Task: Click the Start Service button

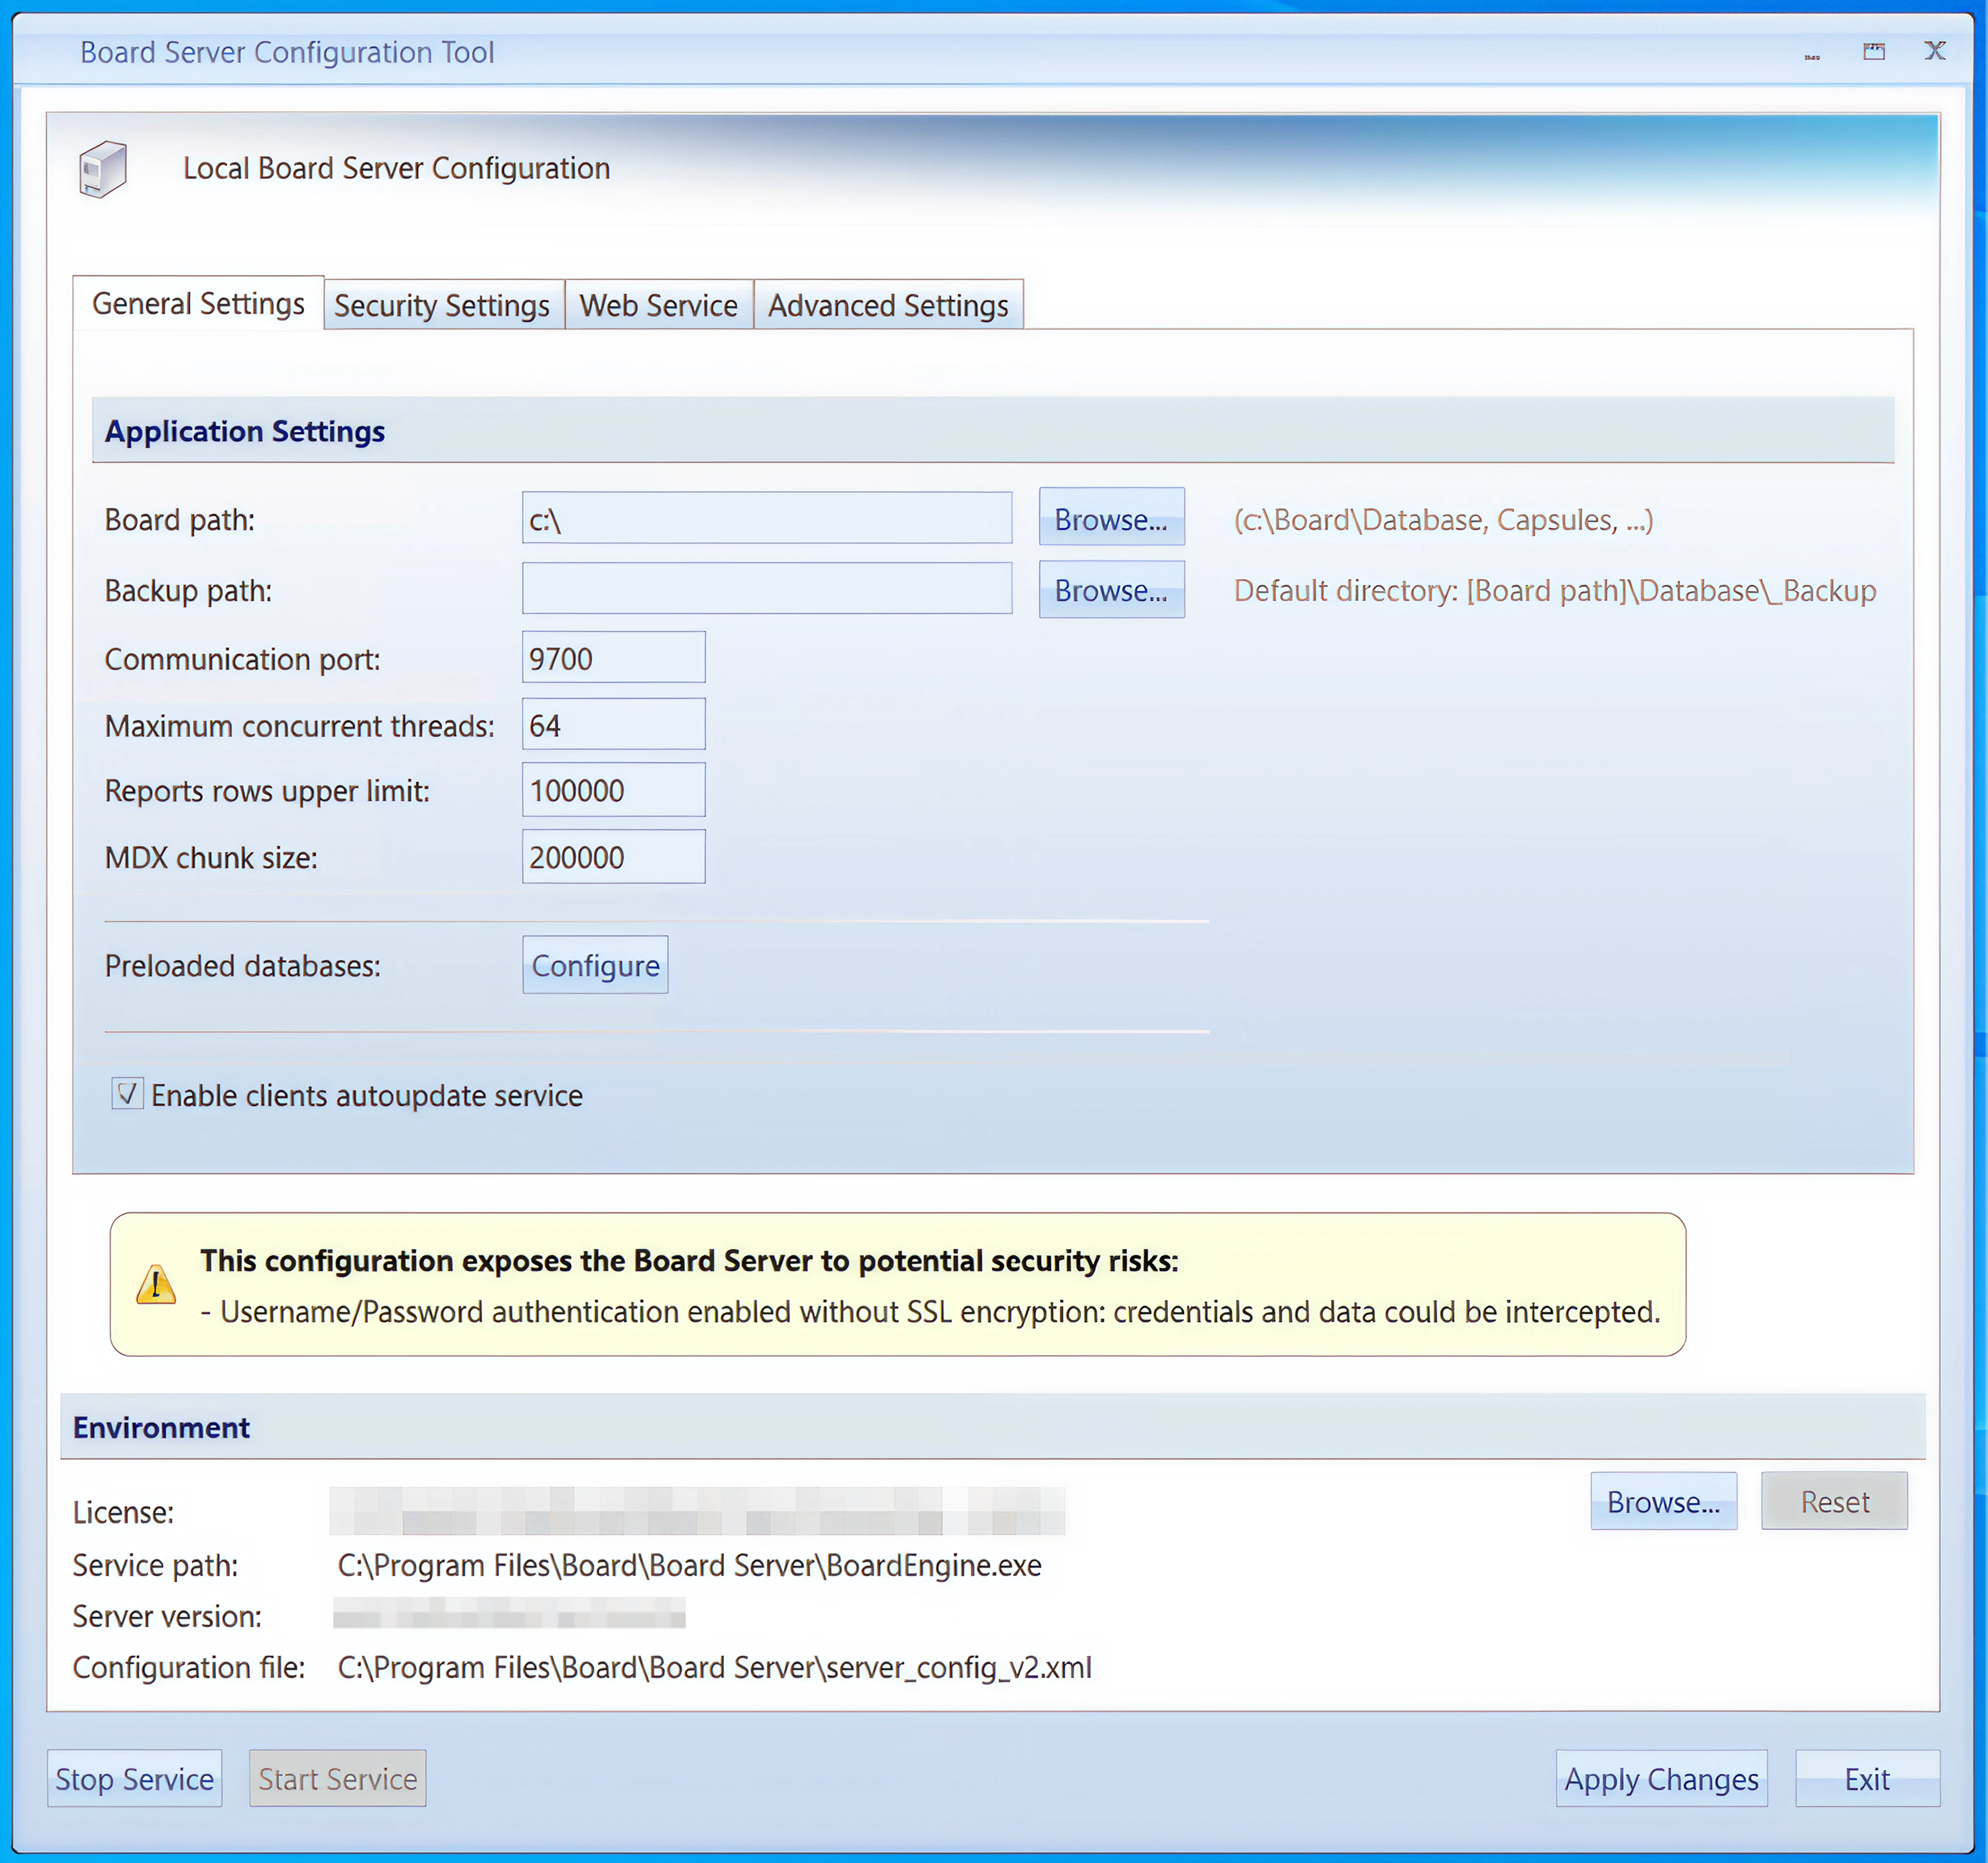Action: click(x=338, y=1779)
